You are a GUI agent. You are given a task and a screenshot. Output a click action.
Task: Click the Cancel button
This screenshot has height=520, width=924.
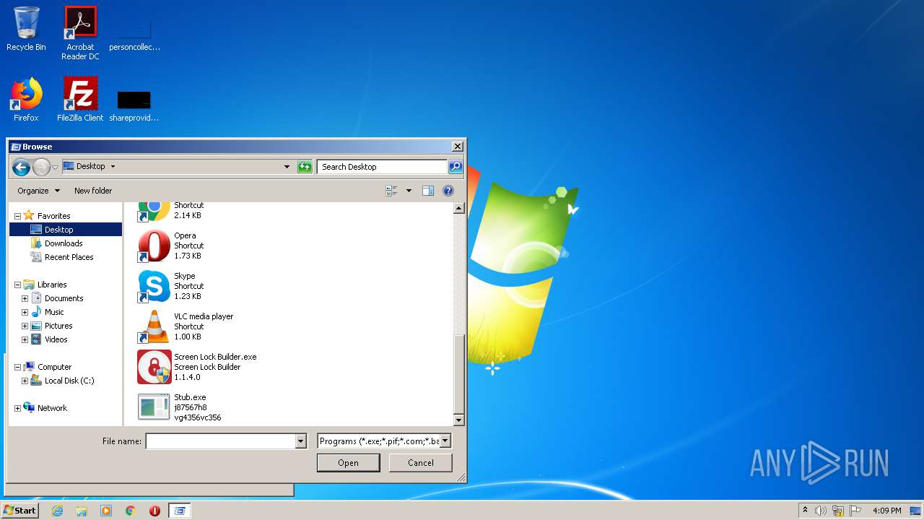tap(420, 463)
